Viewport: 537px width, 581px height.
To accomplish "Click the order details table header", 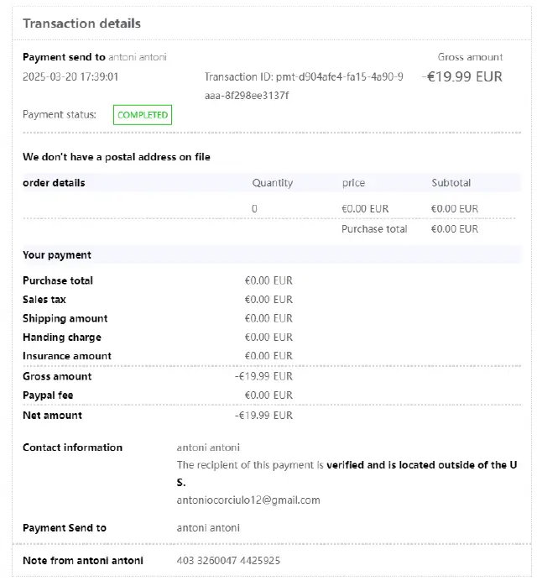I will [54, 183].
